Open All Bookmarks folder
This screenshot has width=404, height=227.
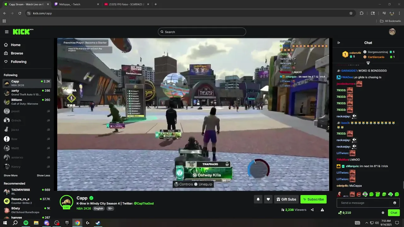point(390,21)
